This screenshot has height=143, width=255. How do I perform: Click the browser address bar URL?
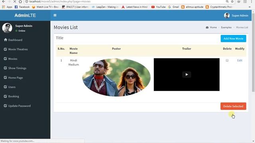pos(60,2)
